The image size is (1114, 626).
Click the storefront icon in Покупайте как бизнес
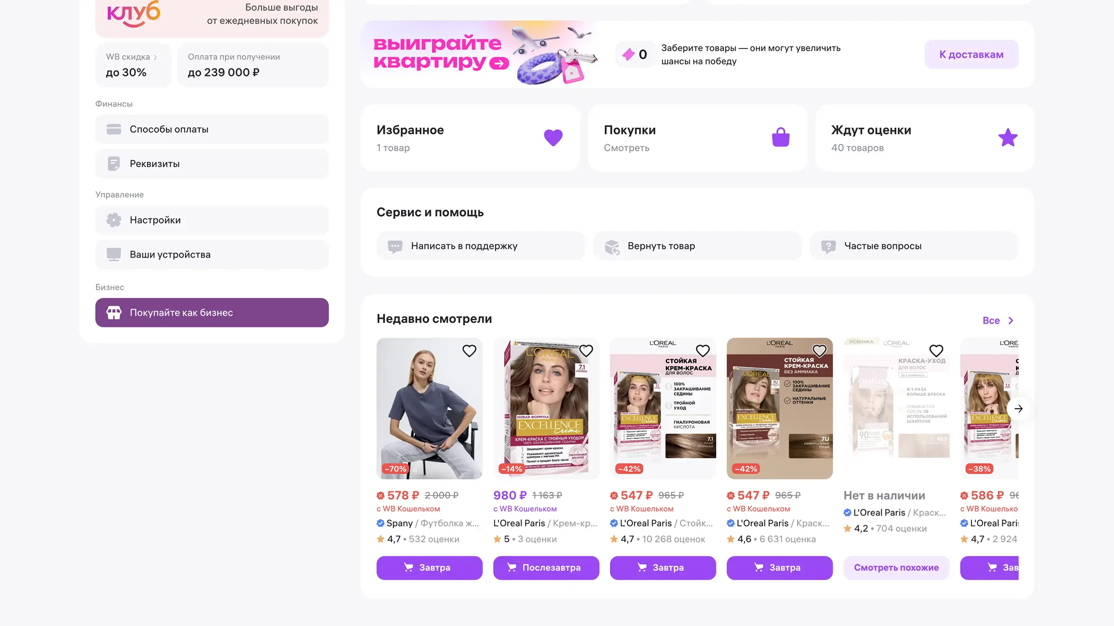(114, 312)
